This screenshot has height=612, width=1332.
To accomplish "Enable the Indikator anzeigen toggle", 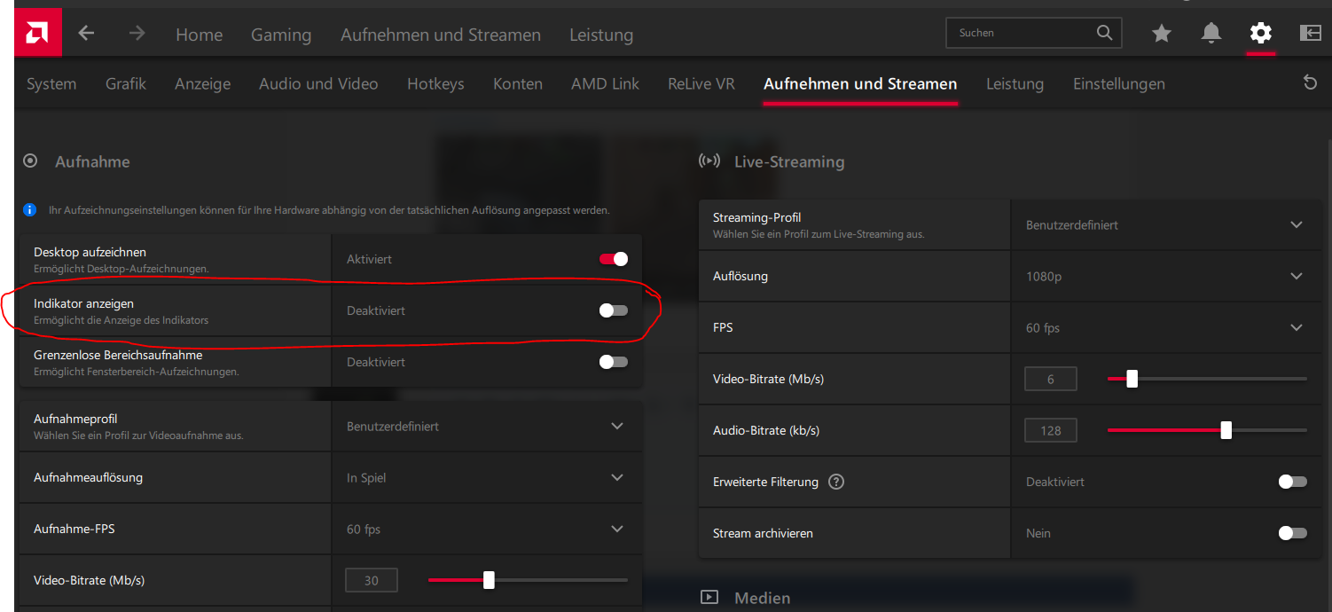I will (x=614, y=310).
